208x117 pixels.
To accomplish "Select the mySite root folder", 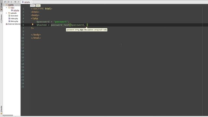I will pos(11,5).
